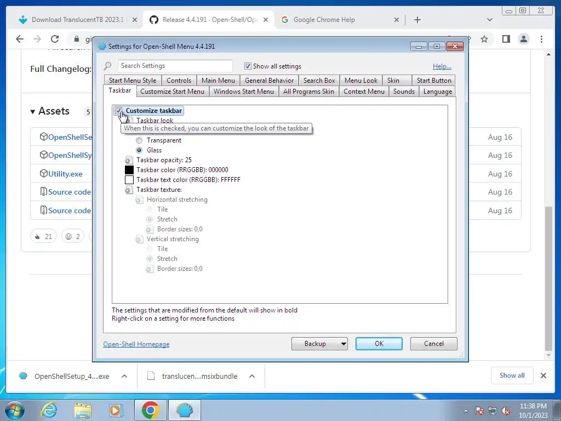The width and height of the screenshot is (561, 421).
Task: Launch Internet Explorer from taskbar
Action: tap(49, 410)
